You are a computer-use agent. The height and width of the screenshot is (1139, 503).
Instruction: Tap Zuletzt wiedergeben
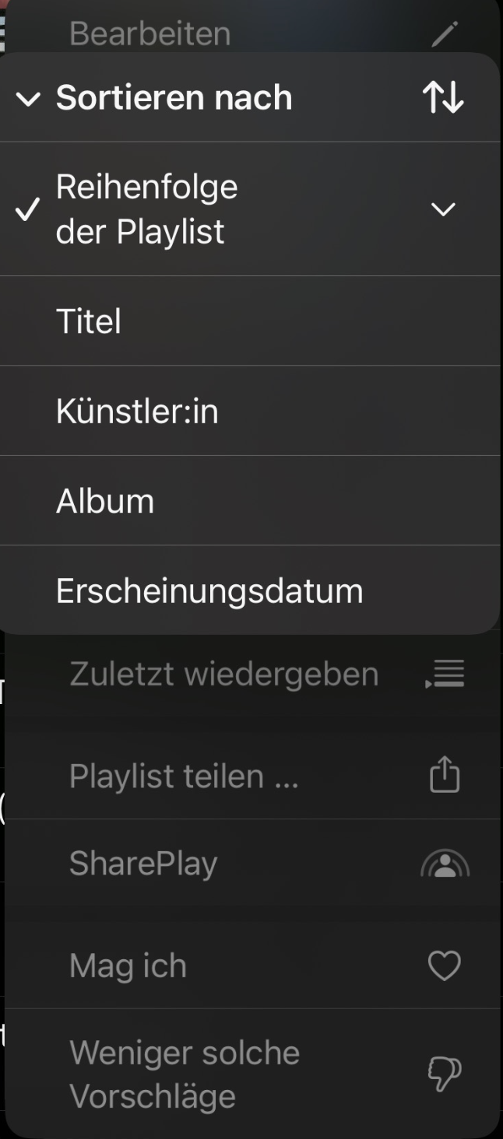(x=223, y=674)
